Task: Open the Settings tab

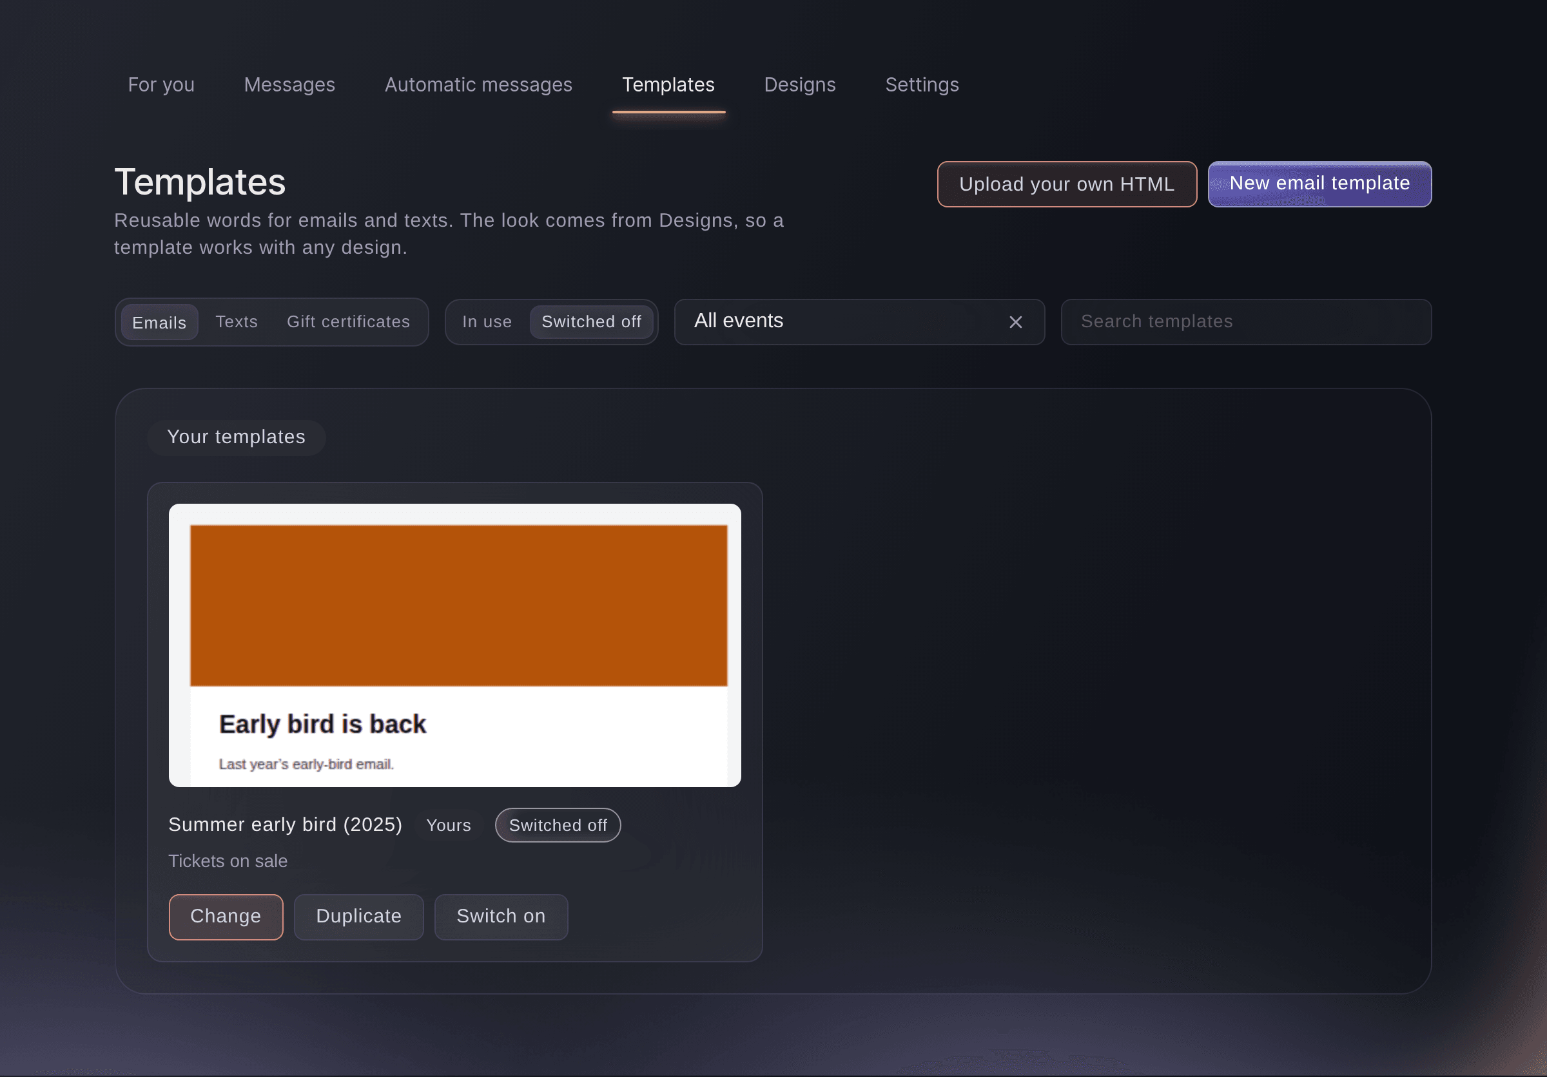Action: tap(922, 85)
